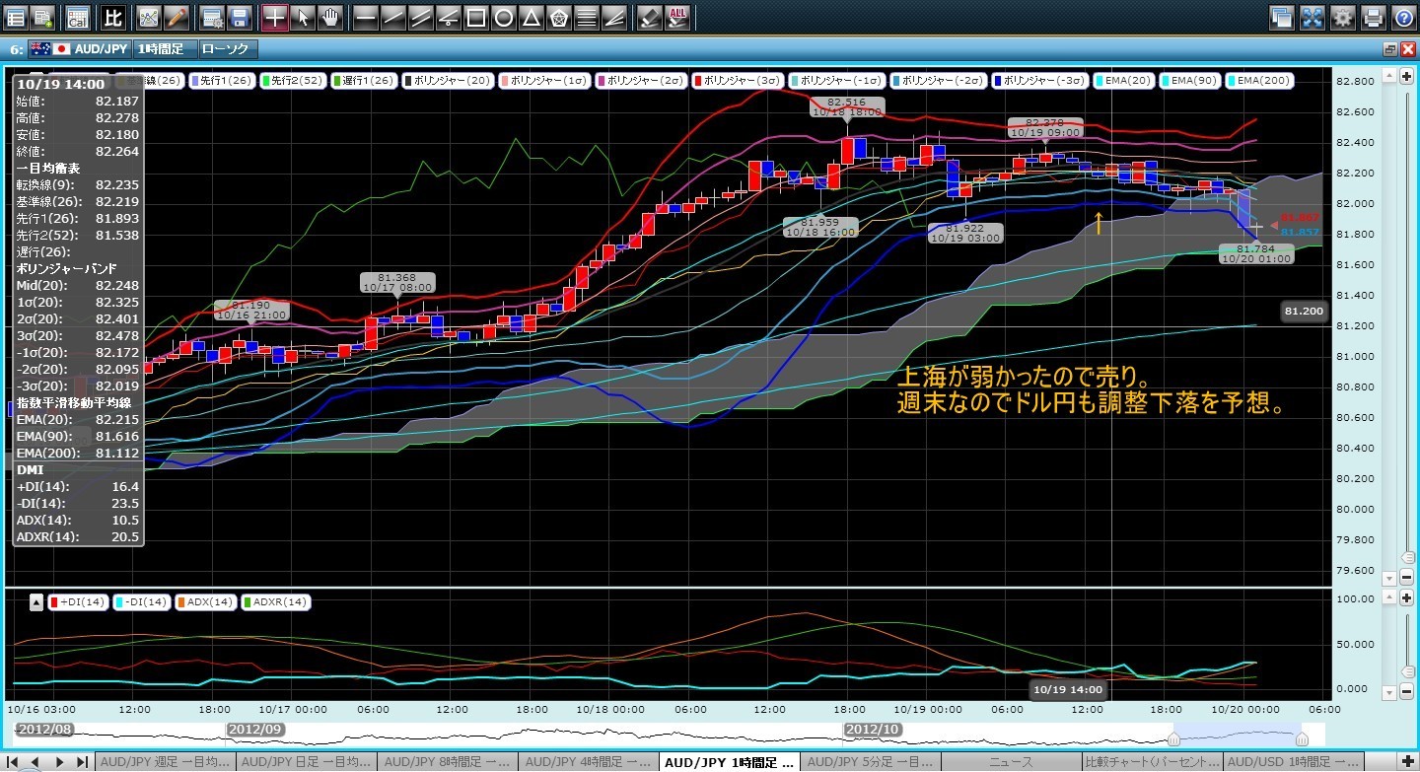The image size is (1420, 772).
Task: Open the print icon in toolbar
Action: [x=1373, y=17]
